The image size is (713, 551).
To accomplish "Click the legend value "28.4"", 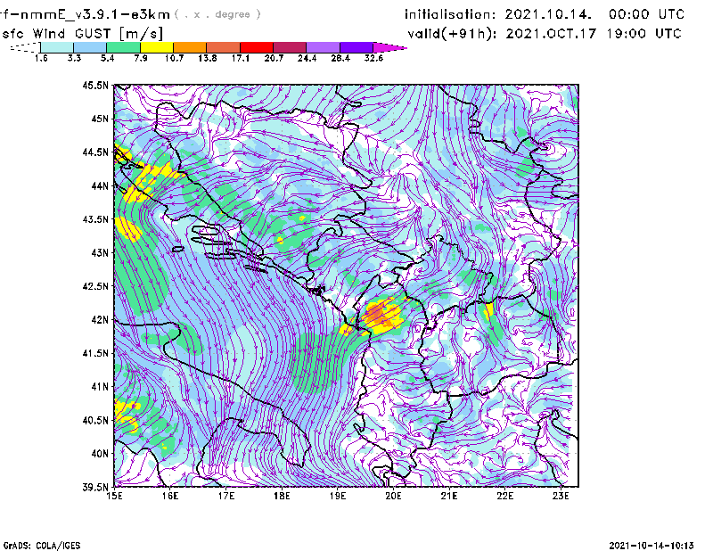I will [340, 58].
